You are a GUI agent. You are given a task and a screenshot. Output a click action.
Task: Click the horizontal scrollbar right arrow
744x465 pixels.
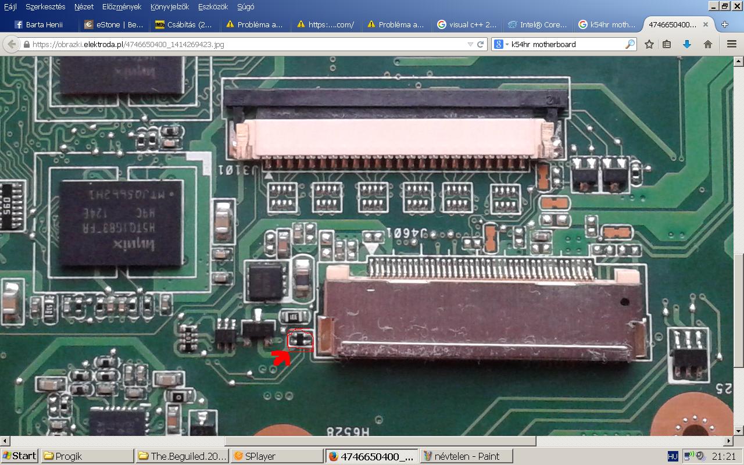(729, 441)
